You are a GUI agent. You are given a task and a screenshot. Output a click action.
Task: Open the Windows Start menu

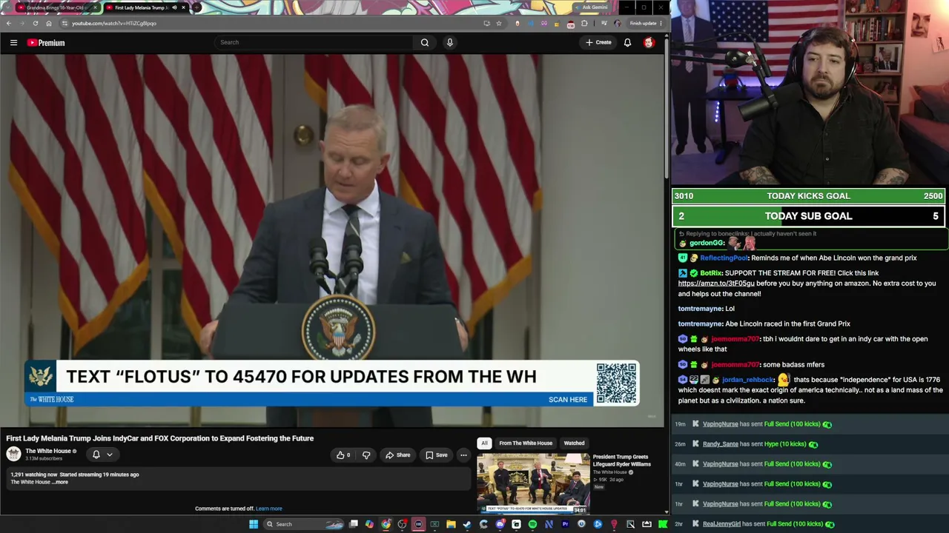[254, 524]
